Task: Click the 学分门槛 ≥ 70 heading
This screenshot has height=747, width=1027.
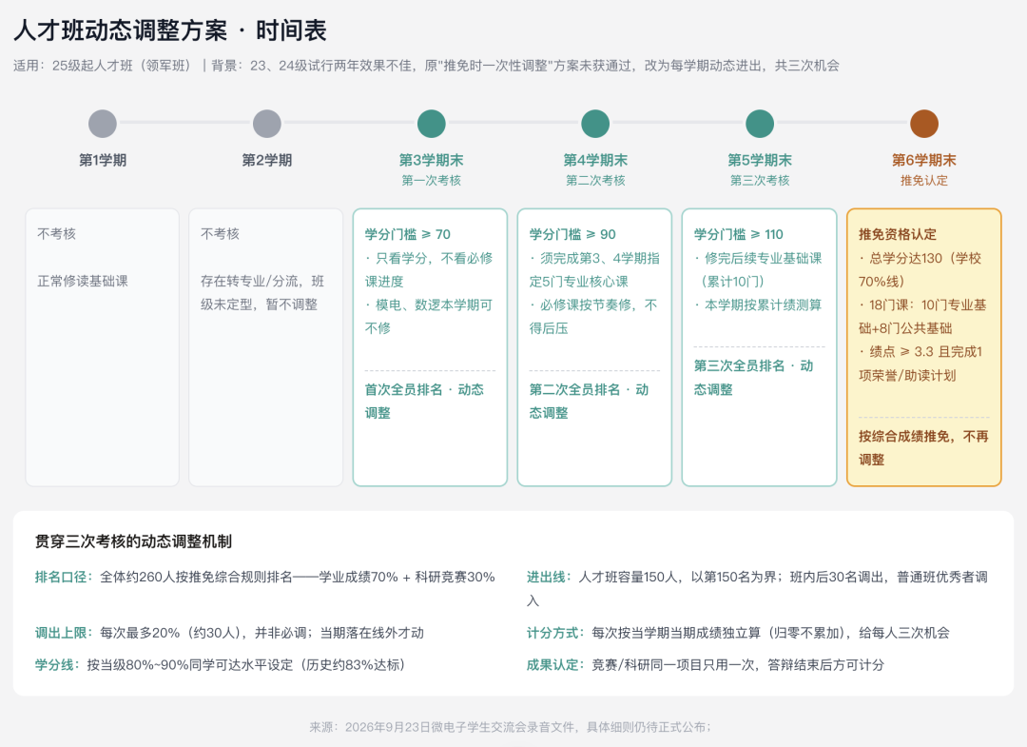Action: (407, 234)
